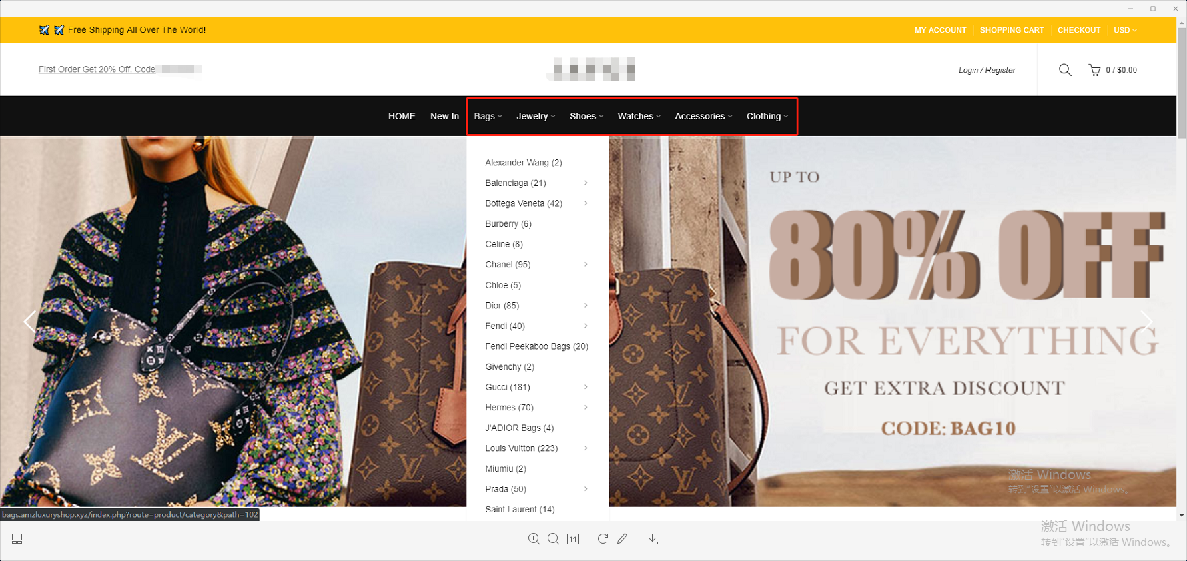Click the 0 / $0.00 cart total

[1121, 70]
